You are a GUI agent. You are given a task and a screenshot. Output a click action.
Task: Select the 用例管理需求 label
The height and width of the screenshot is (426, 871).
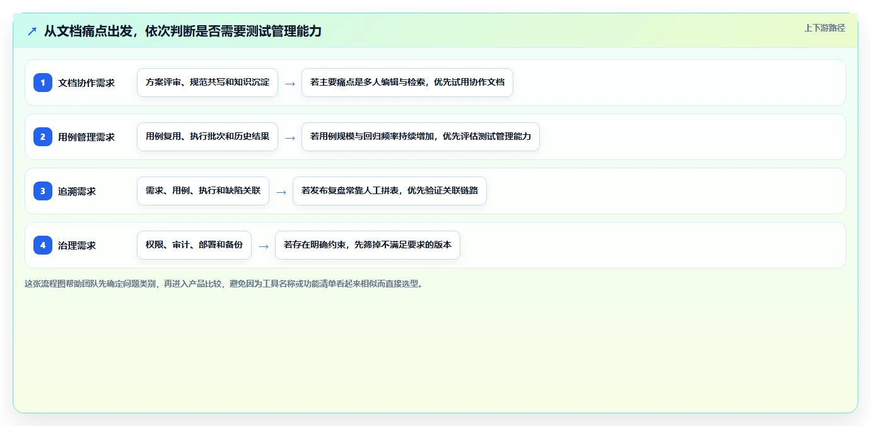pos(86,137)
